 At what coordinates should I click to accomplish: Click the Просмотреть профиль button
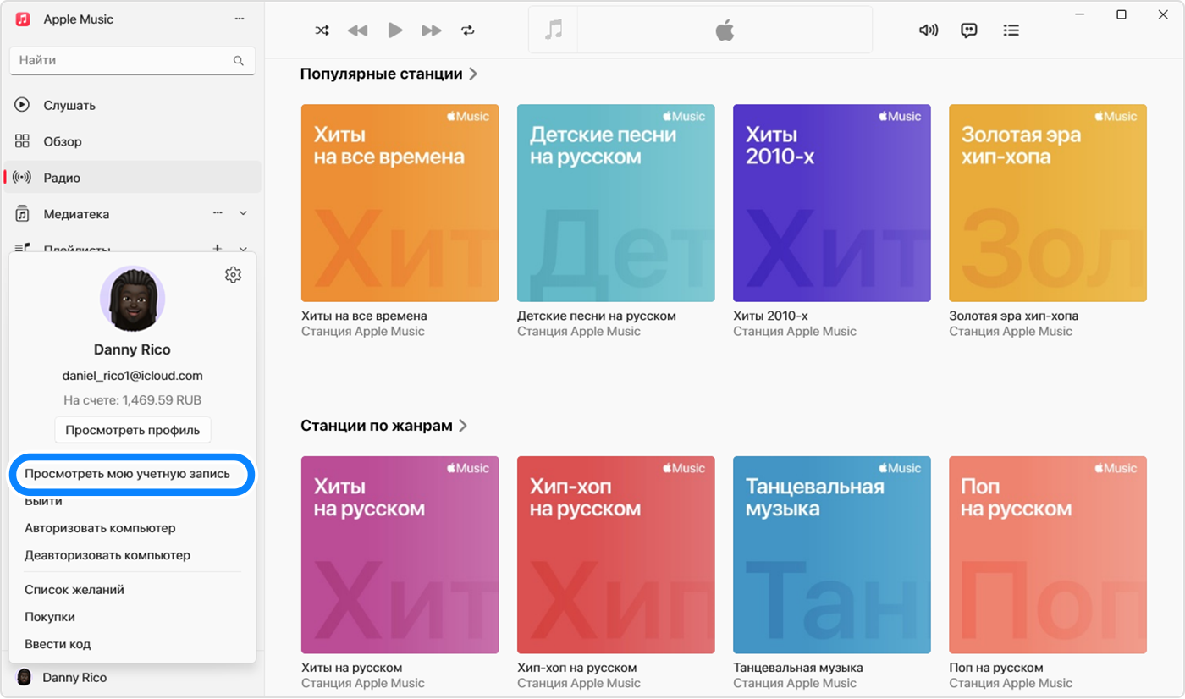click(132, 430)
